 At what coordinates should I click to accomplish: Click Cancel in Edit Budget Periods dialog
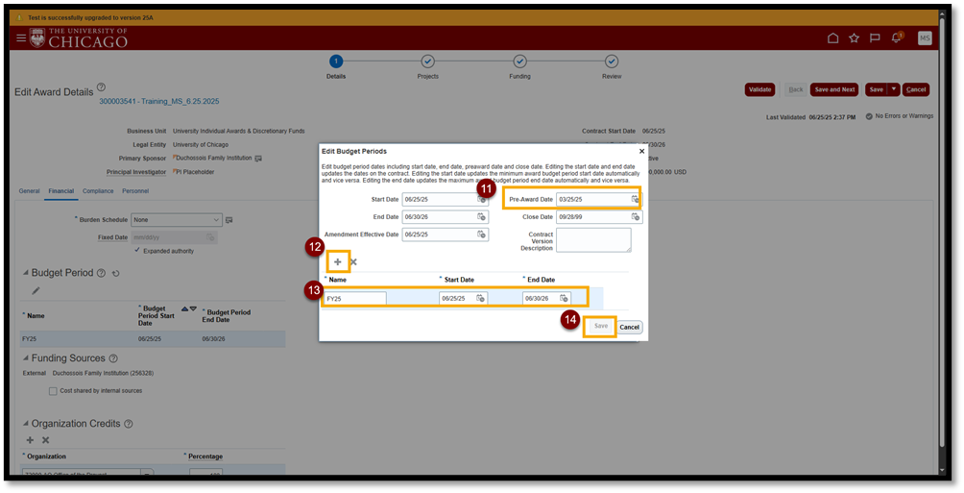point(629,327)
